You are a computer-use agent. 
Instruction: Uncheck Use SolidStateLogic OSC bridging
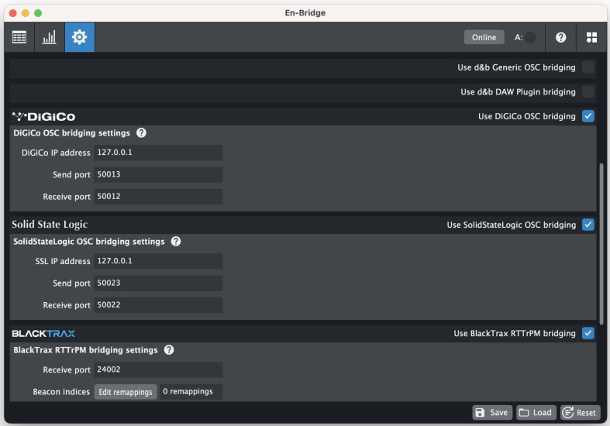click(588, 225)
